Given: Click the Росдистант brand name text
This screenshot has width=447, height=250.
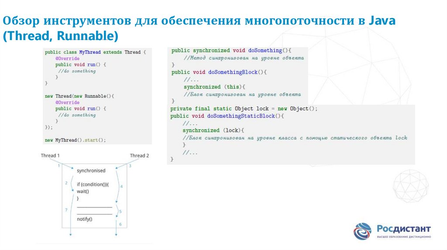Looking at the screenshot, I should pos(403,229).
